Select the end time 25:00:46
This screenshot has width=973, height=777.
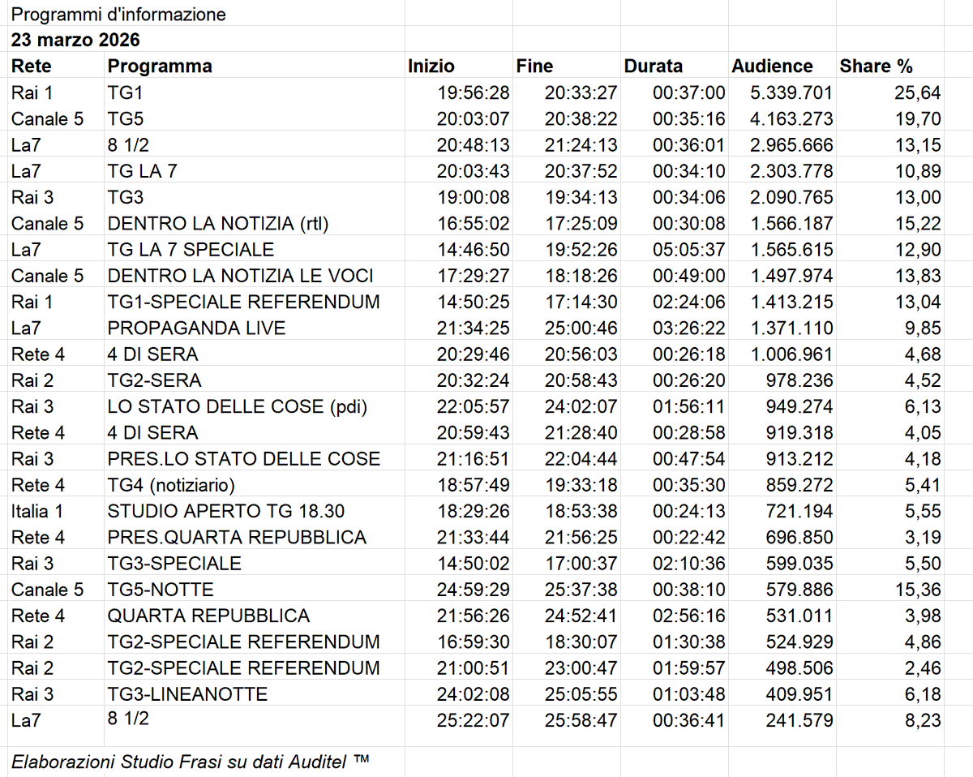coord(581,328)
